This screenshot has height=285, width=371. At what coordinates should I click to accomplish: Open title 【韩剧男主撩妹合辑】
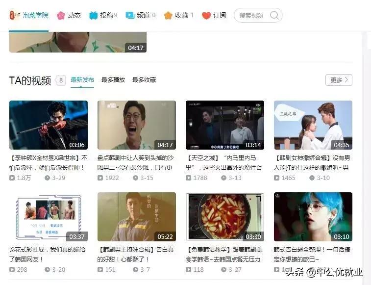[x=135, y=255]
